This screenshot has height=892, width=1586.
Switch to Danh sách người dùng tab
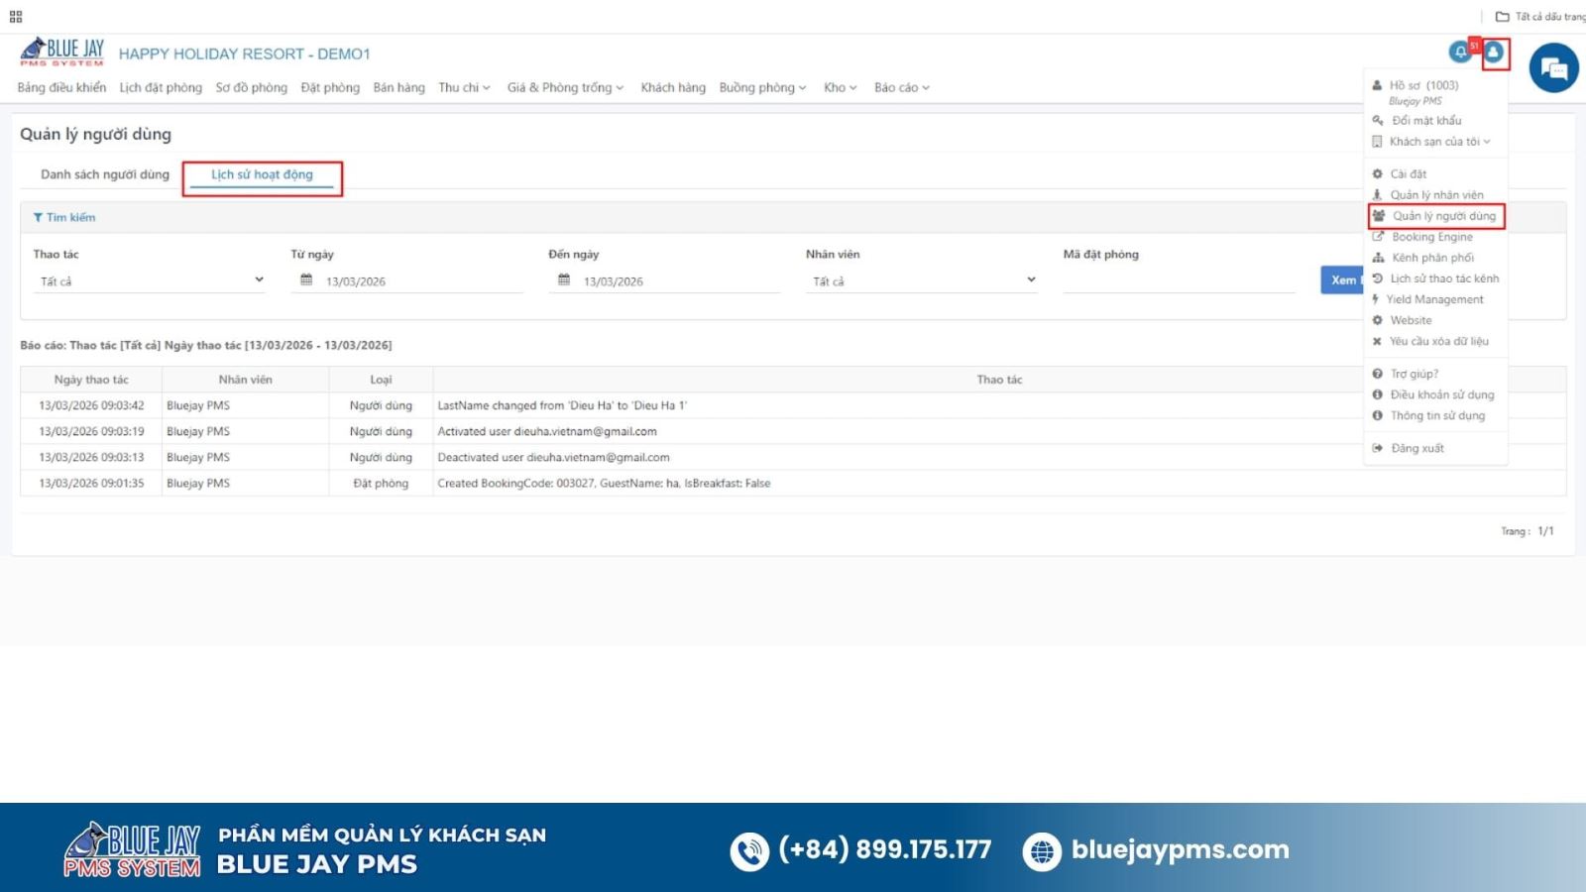point(105,174)
